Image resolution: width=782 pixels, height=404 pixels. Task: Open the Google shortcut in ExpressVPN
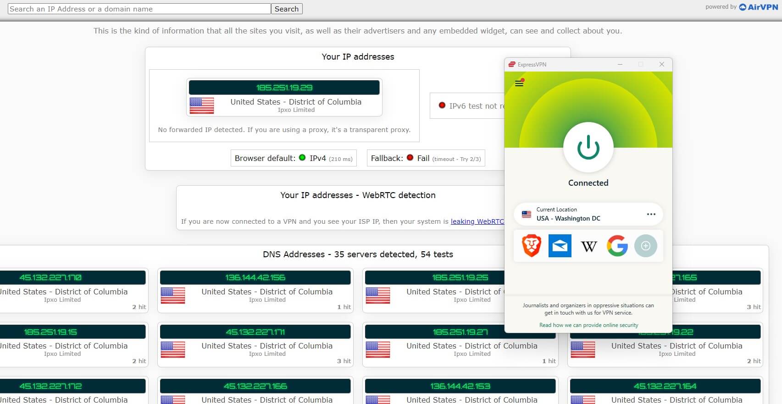(617, 246)
